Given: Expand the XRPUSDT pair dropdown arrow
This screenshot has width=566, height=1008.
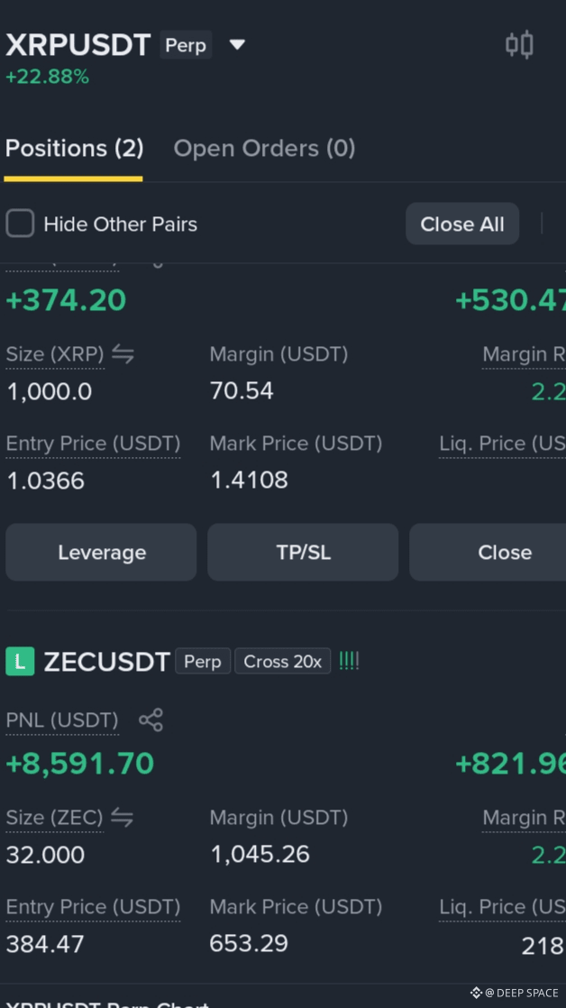Looking at the screenshot, I should (237, 45).
